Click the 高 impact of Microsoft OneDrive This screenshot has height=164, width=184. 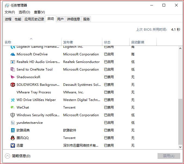coord(133,54)
